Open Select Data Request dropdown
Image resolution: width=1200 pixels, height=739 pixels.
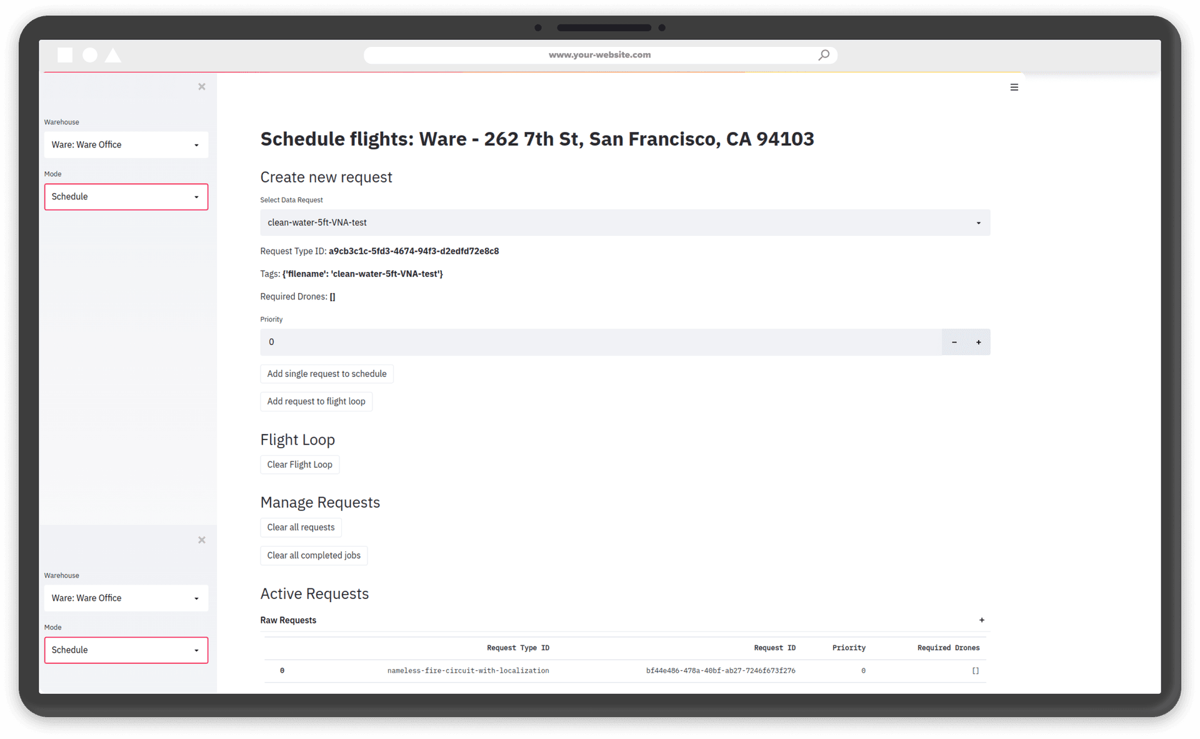click(x=624, y=223)
